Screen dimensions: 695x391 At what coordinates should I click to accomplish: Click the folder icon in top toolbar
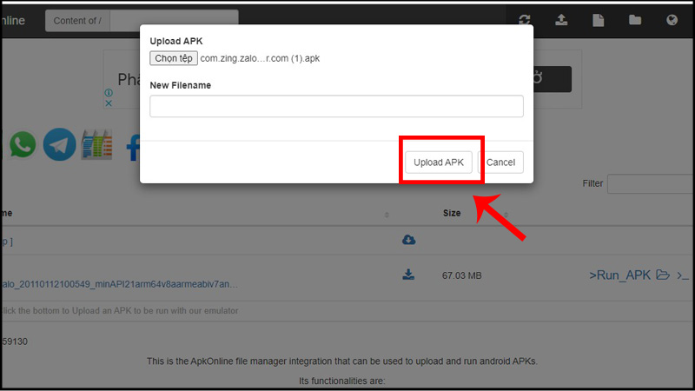tap(635, 20)
